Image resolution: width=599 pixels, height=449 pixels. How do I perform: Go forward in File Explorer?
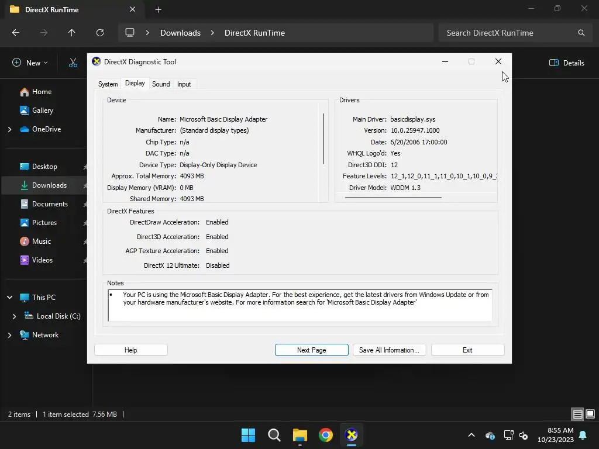[x=44, y=33]
